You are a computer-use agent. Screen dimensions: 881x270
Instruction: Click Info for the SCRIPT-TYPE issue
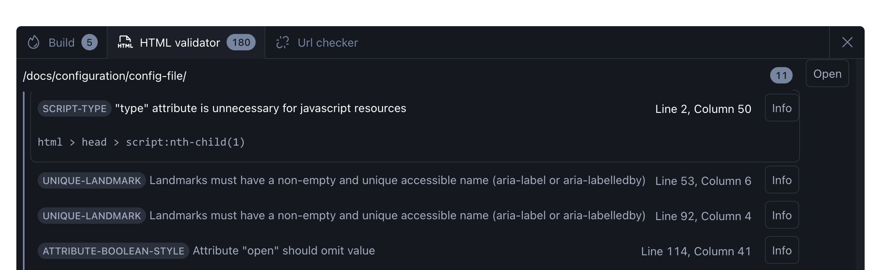782,108
